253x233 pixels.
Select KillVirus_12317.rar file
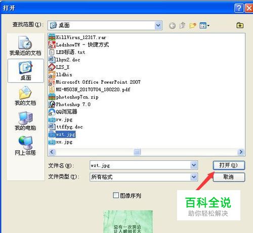point(77,37)
